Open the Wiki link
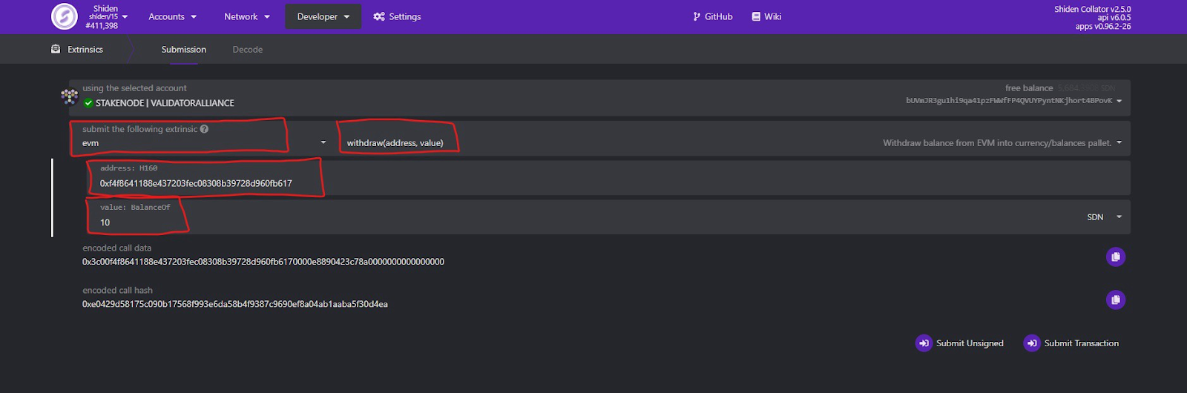The width and height of the screenshot is (1187, 393). (x=766, y=16)
